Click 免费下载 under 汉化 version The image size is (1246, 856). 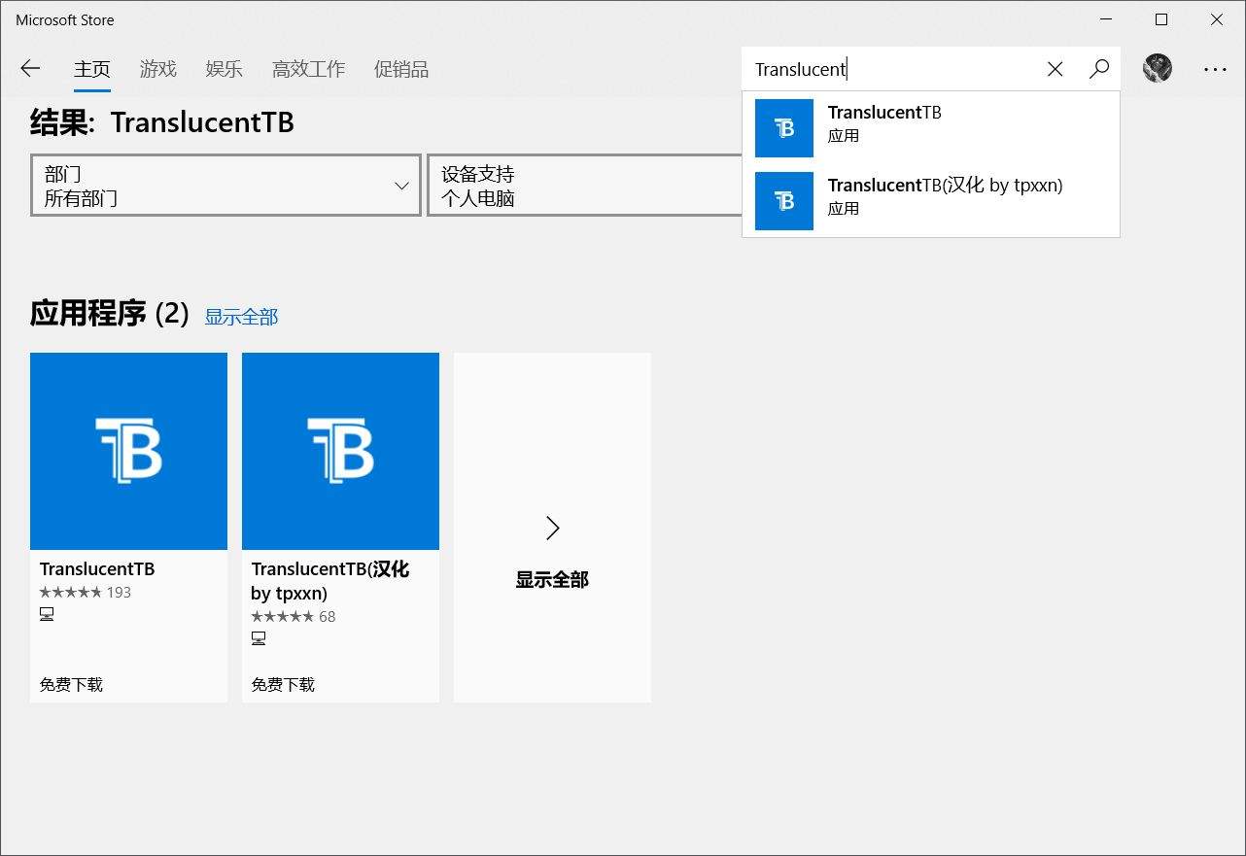[283, 685]
